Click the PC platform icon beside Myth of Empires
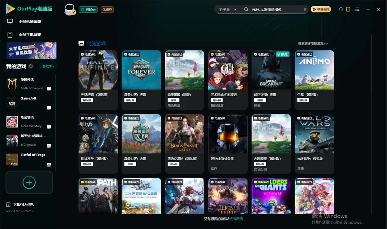 click(x=49, y=89)
